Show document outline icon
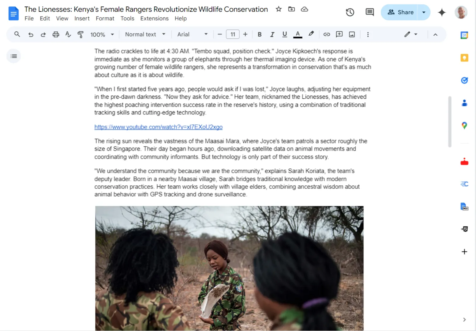Image resolution: width=476 pixels, height=331 pixels. 14,56
